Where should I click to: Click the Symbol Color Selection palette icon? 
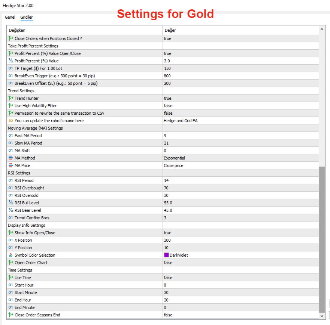[x=10, y=255]
